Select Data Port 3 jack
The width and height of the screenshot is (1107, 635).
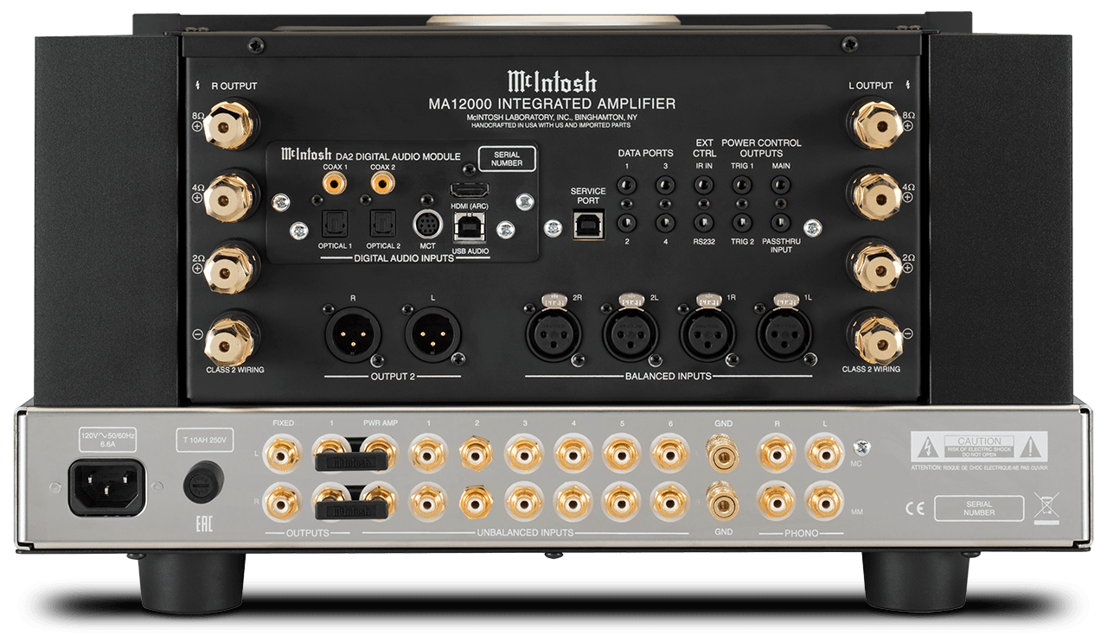pos(665,184)
